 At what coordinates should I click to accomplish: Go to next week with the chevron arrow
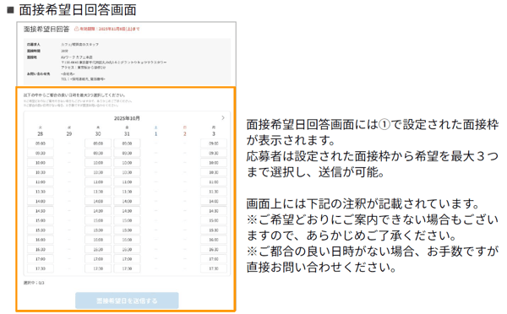(x=223, y=118)
